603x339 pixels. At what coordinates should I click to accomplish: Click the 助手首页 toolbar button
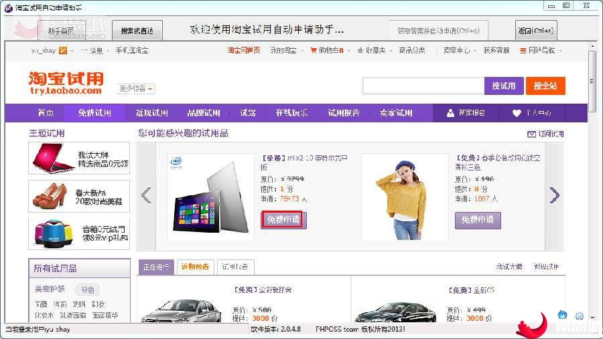click(62, 30)
